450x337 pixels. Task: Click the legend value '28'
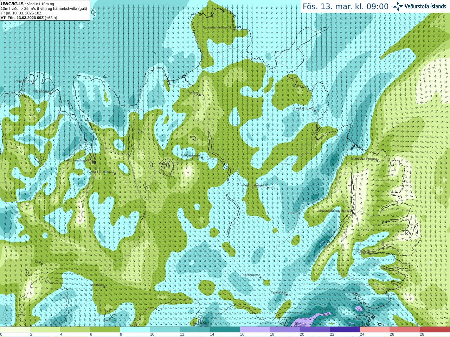(x=422, y=335)
